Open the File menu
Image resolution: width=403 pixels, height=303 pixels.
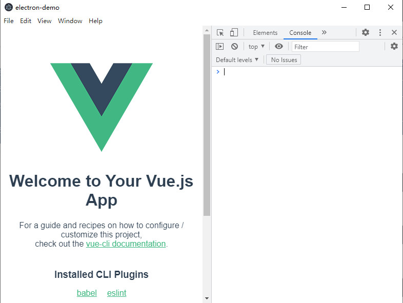[x=9, y=21]
